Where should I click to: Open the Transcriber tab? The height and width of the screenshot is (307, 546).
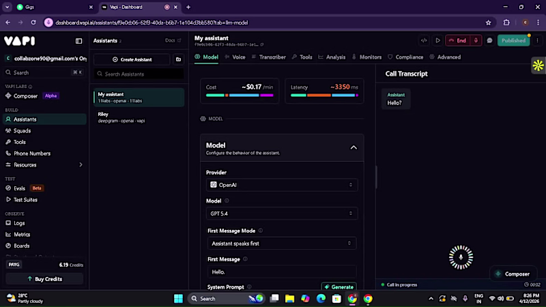268,57
